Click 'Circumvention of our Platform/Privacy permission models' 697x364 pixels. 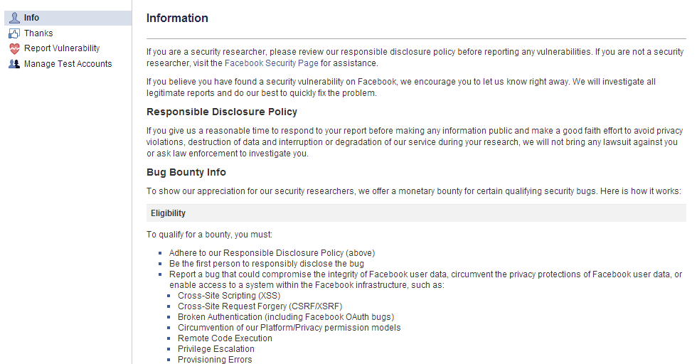[289, 328]
